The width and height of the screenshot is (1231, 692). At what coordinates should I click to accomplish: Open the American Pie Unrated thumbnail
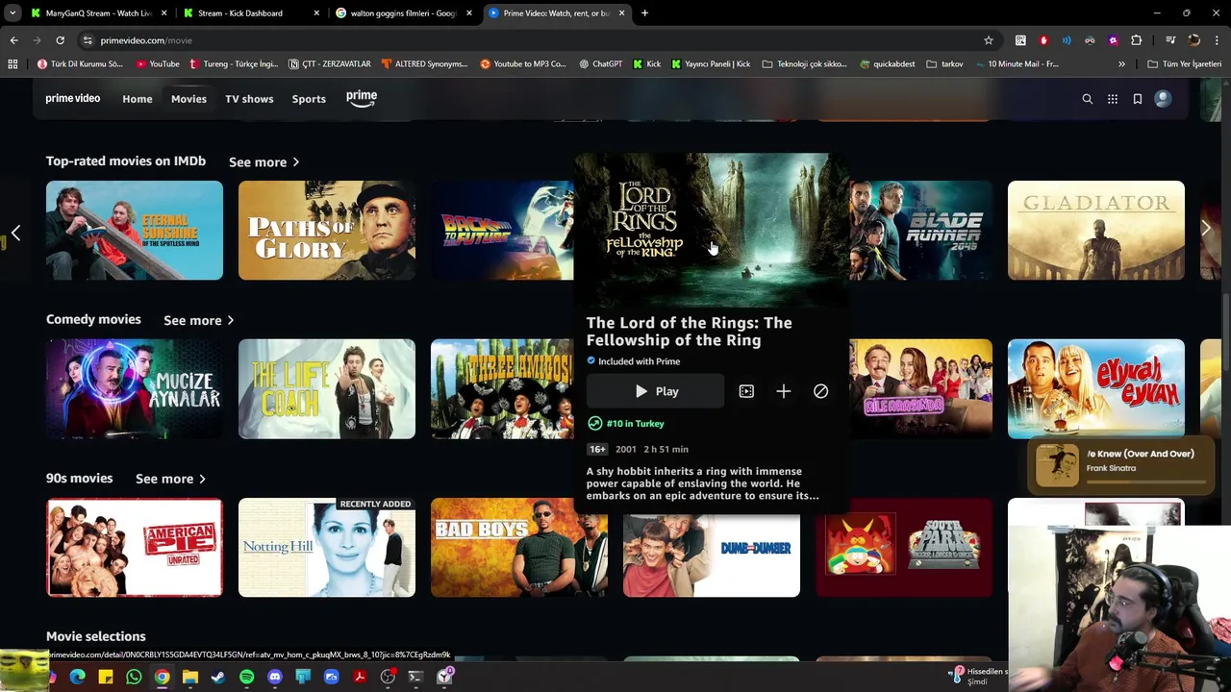[x=135, y=548]
